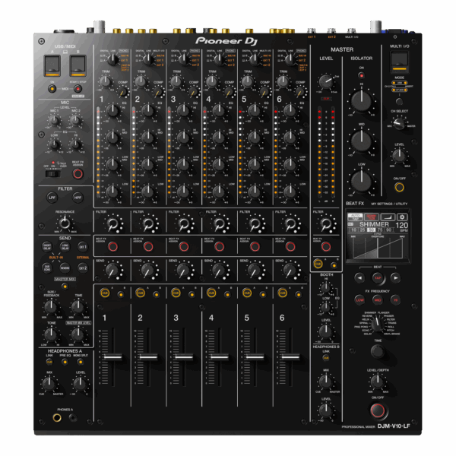Click the Size/Feedback knob
The image size is (456, 456).
[x=51, y=307]
